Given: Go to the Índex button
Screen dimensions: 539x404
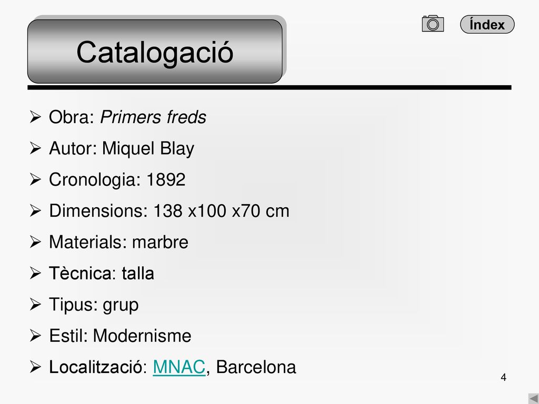Looking at the screenshot, I should tap(487, 24).
